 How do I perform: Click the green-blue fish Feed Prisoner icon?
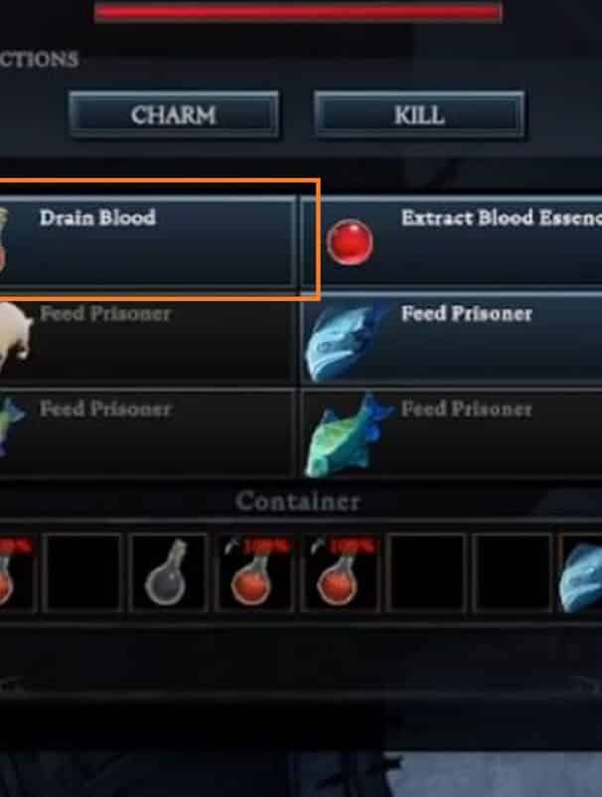348,435
